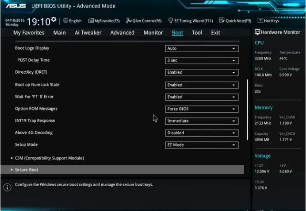Expand CSM (Compatibility Support Module) submenu
This screenshot has height=211, width=306.
[x=50, y=158]
